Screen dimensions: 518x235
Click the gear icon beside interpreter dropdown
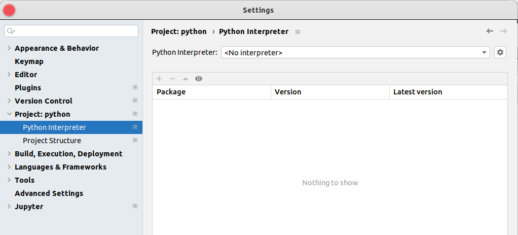tap(500, 52)
